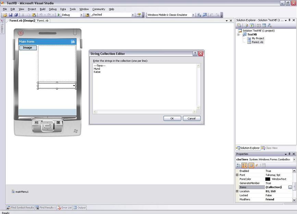Click the Locked property value False
This screenshot has width=297, height=214.
tap(269, 195)
